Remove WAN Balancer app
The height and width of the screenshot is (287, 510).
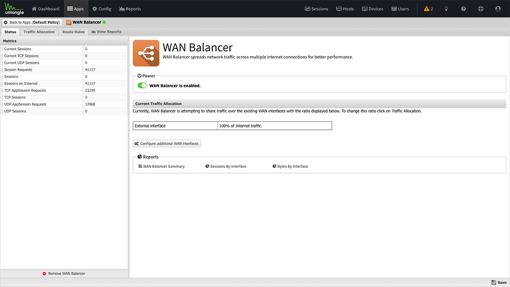pos(64,274)
